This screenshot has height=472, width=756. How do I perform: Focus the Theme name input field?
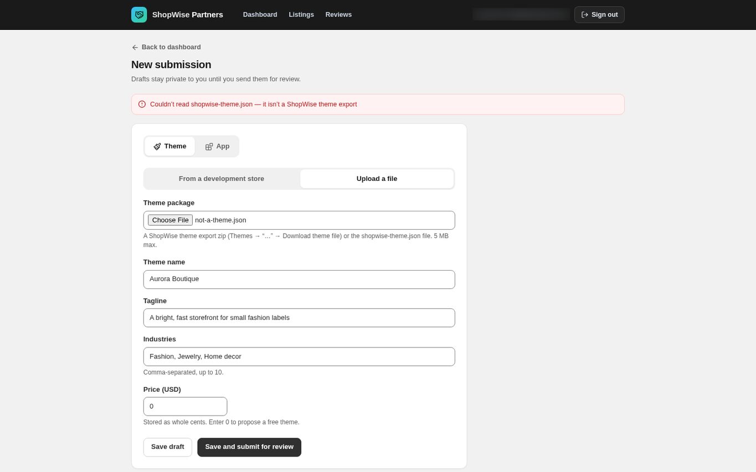tap(299, 279)
